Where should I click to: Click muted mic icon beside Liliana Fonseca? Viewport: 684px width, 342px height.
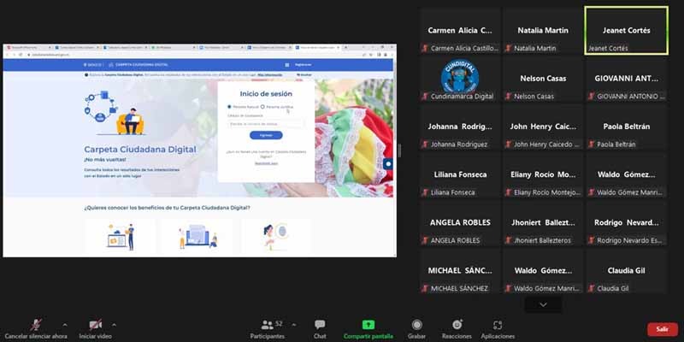425,192
